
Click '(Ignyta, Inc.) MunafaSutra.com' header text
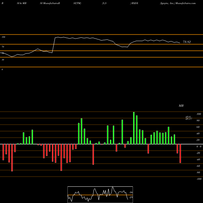click(x=178, y=3)
